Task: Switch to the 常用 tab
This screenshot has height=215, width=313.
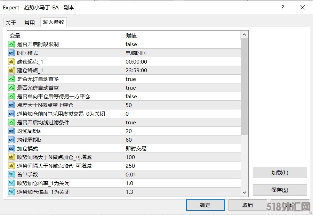Action: [30, 23]
